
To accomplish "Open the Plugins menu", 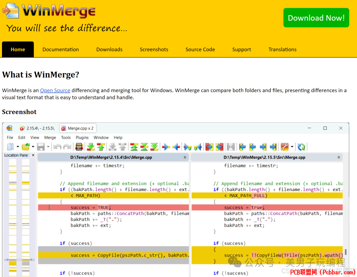I will pyautogui.click(x=82, y=137).
